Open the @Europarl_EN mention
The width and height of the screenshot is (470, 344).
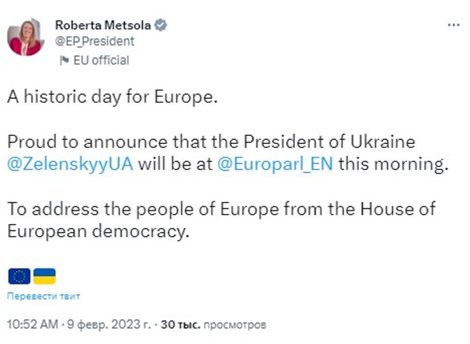pyautogui.click(x=275, y=164)
